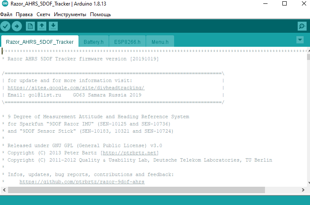The image size is (310, 205).
Task: Click the vertical scrollbar thumb
Action: tap(308, 57)
